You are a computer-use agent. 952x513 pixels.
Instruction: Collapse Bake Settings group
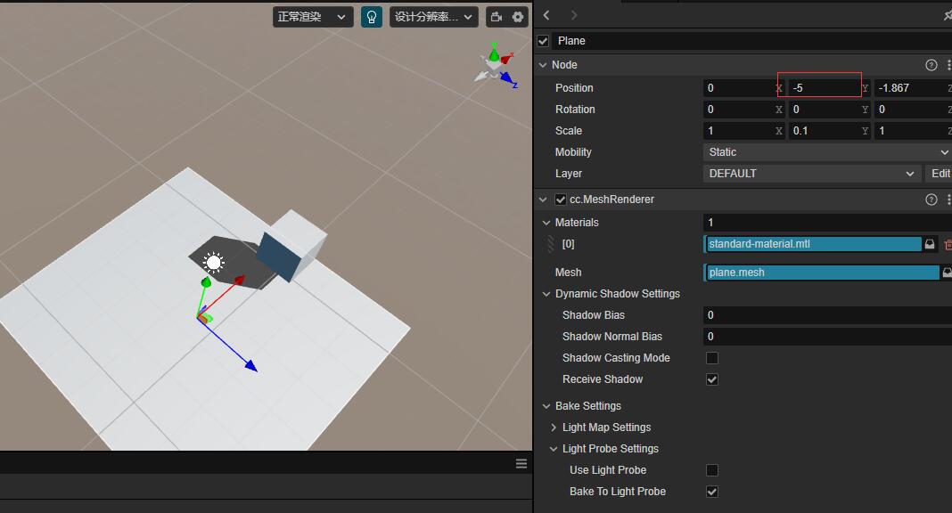point(546,406)
